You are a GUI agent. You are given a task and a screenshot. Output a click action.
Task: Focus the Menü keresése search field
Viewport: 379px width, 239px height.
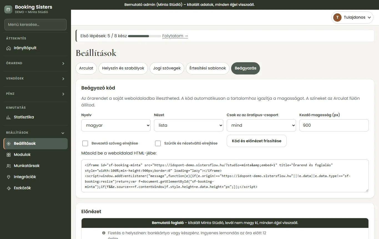point(36,24)
